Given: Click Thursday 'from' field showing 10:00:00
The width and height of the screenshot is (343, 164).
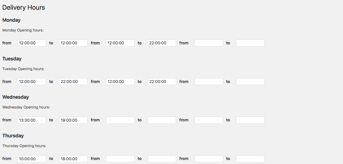Looking at the screenshot, I should point(31,159).
